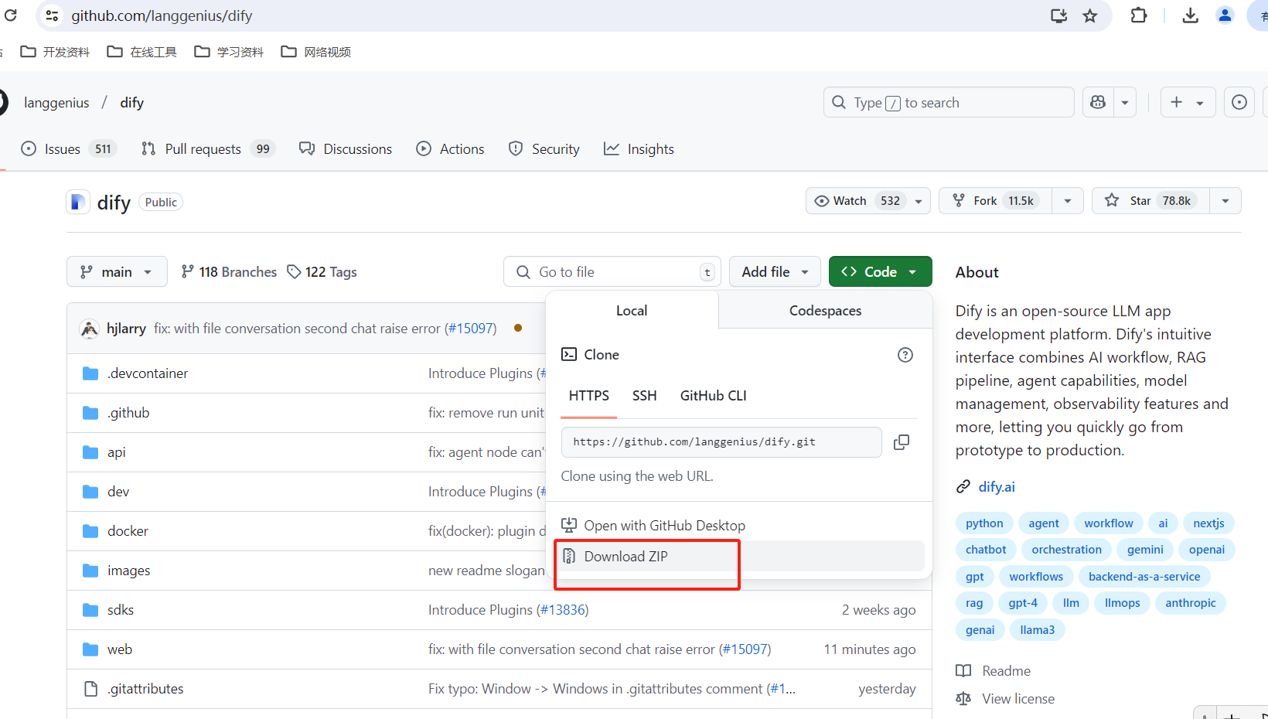Click Download ZIP
The width and height of the screenshot is (1268, 719).
coord(739,557)
